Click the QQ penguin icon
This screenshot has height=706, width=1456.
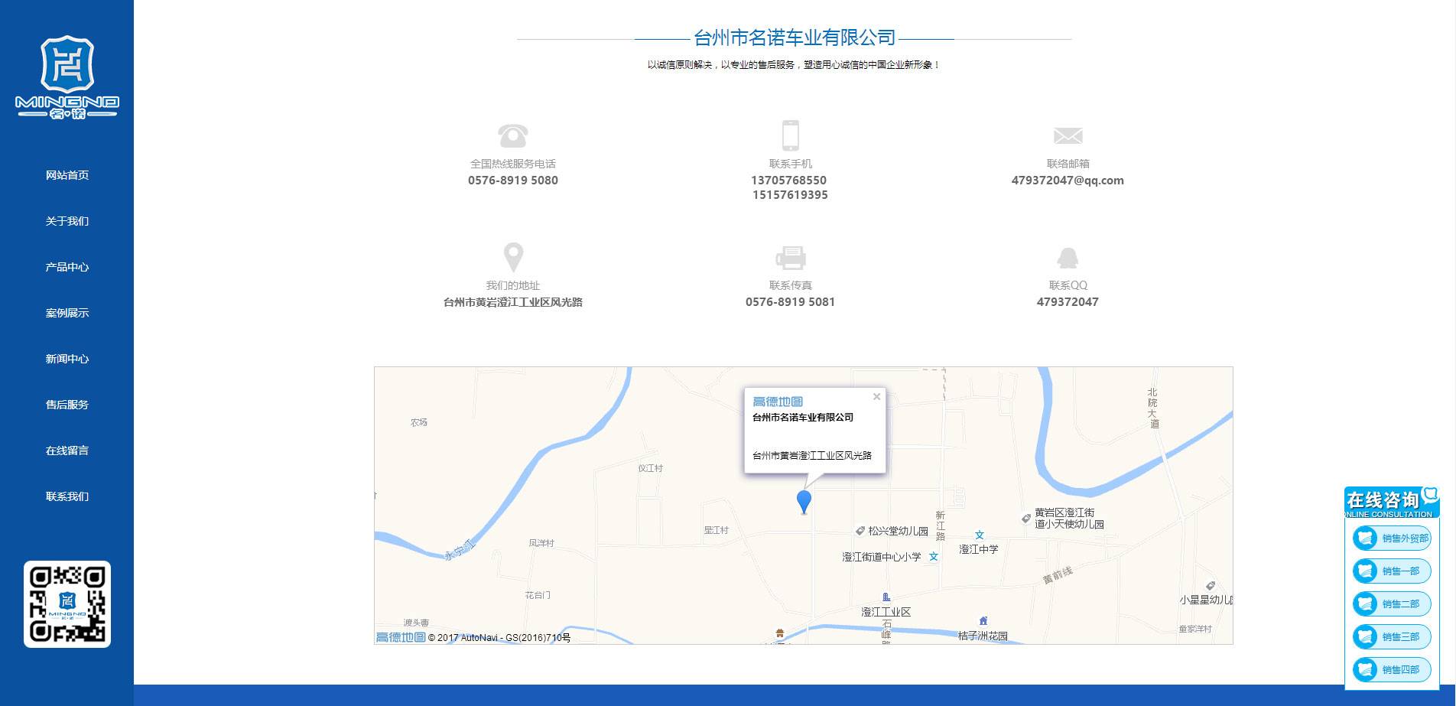point(1068,258)
